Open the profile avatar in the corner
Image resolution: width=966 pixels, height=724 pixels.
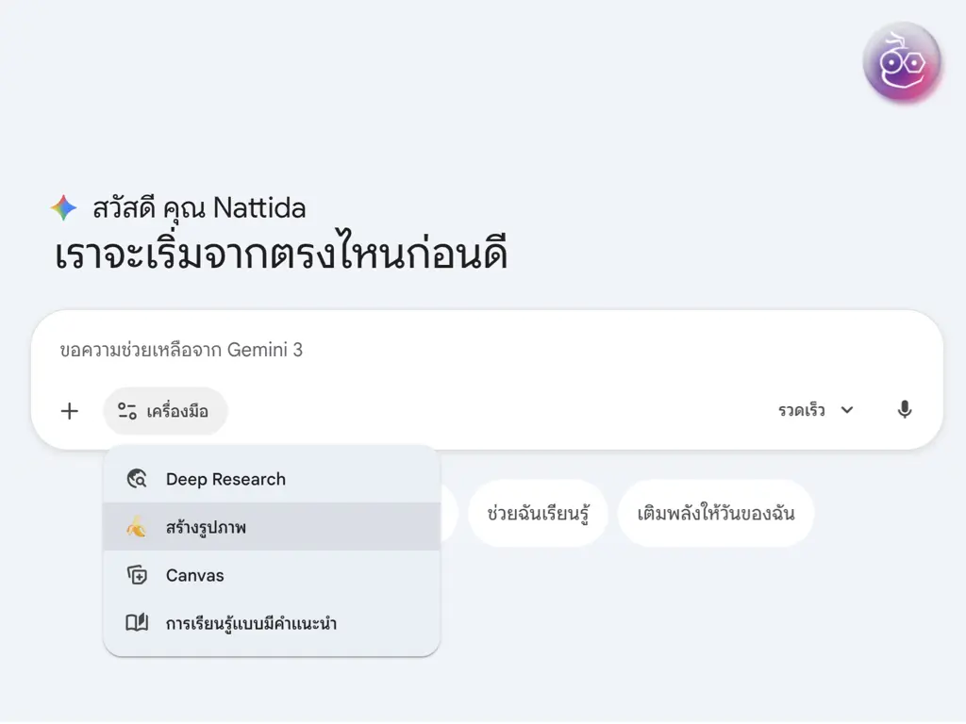pyautogui.click(x=902, y=62)
